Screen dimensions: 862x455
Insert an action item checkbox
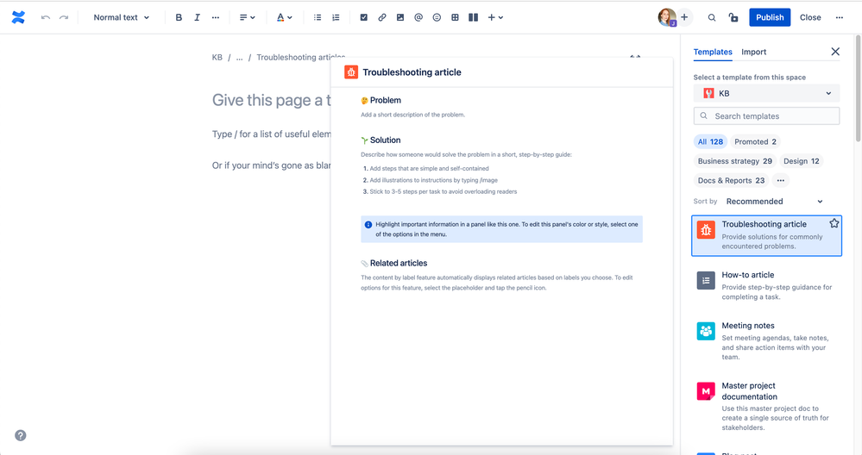click(x=363, y=17)
